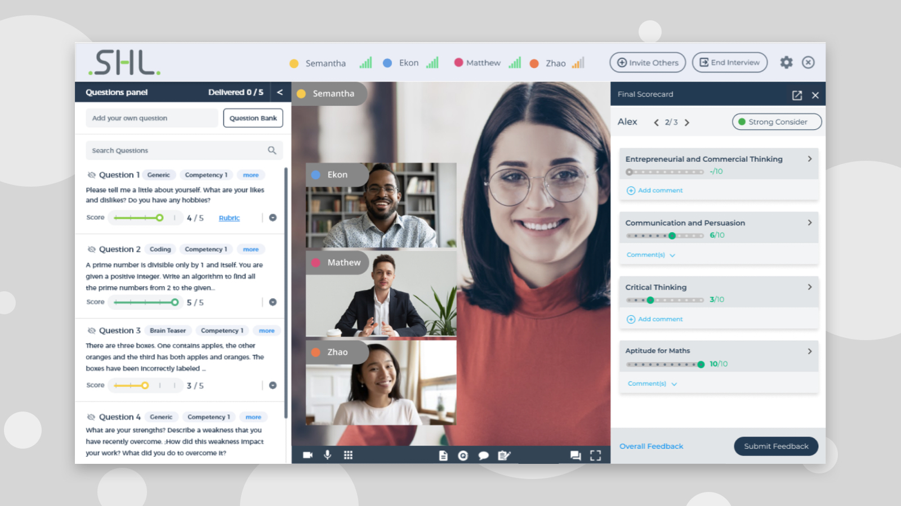The width and height of the screenshot is (901, 506).
Task: Click the Questions panel scrollbar
Action: tap(286, 292)
